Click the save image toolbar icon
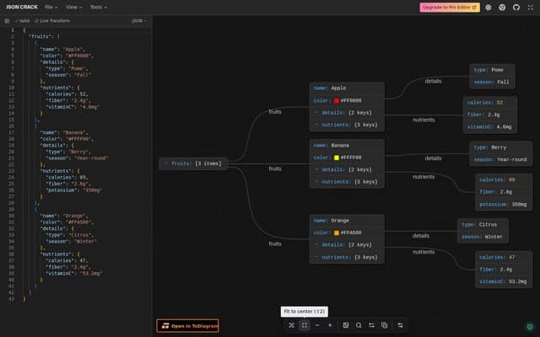Viewport: 540px width, 337px height. point(346,325)
